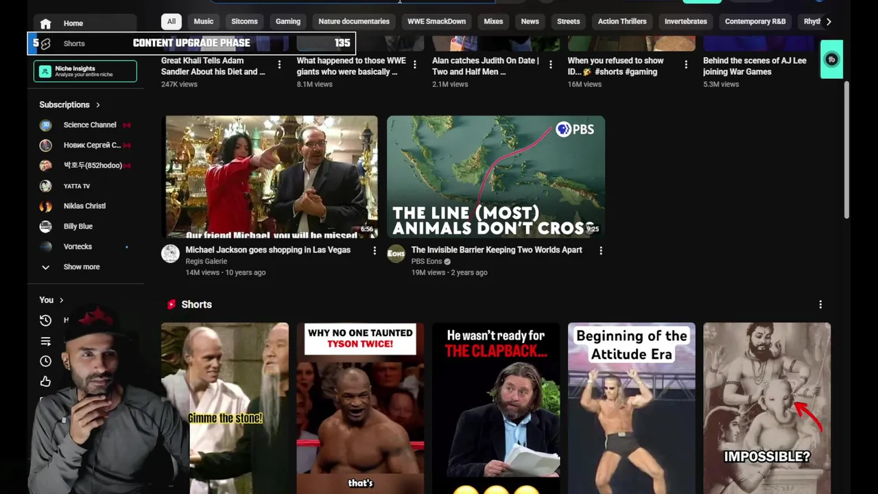Expand the You section arrow
878x494 pixels.
tap(61, 300)
